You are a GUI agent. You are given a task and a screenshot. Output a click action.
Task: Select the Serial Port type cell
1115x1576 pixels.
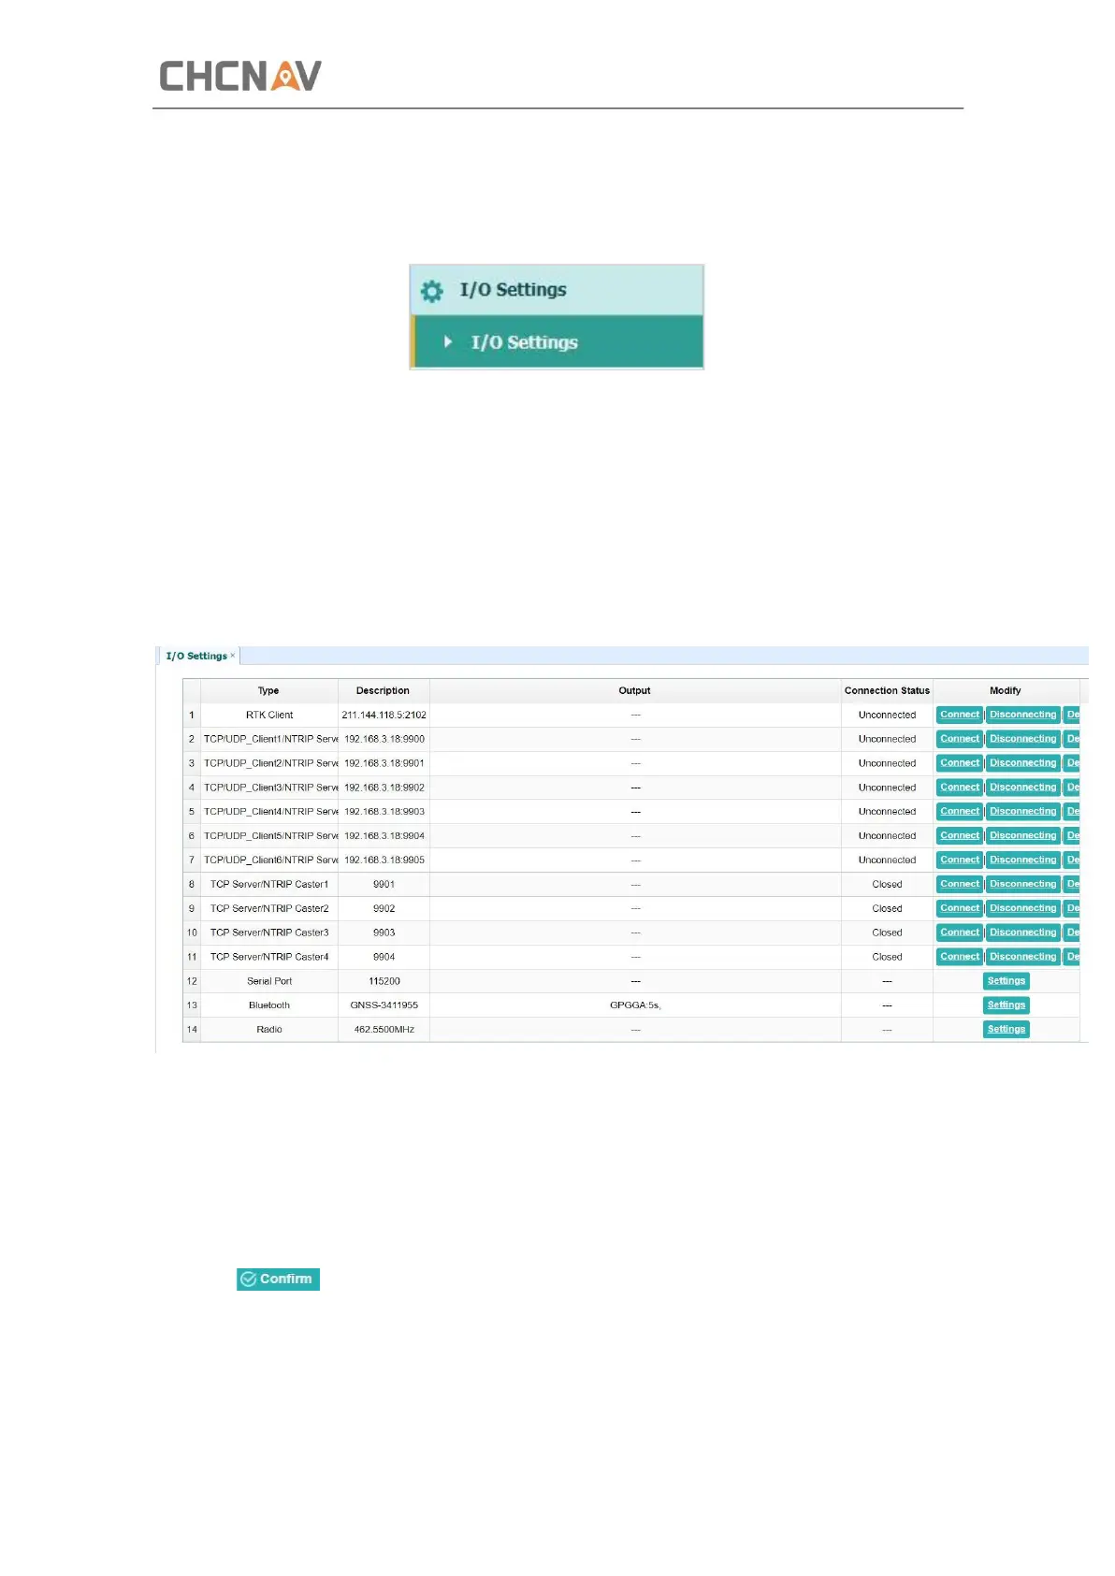(x=269, y=982)
